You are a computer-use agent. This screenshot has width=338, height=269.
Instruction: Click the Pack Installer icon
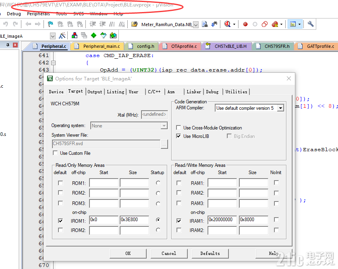pos(113,35)
